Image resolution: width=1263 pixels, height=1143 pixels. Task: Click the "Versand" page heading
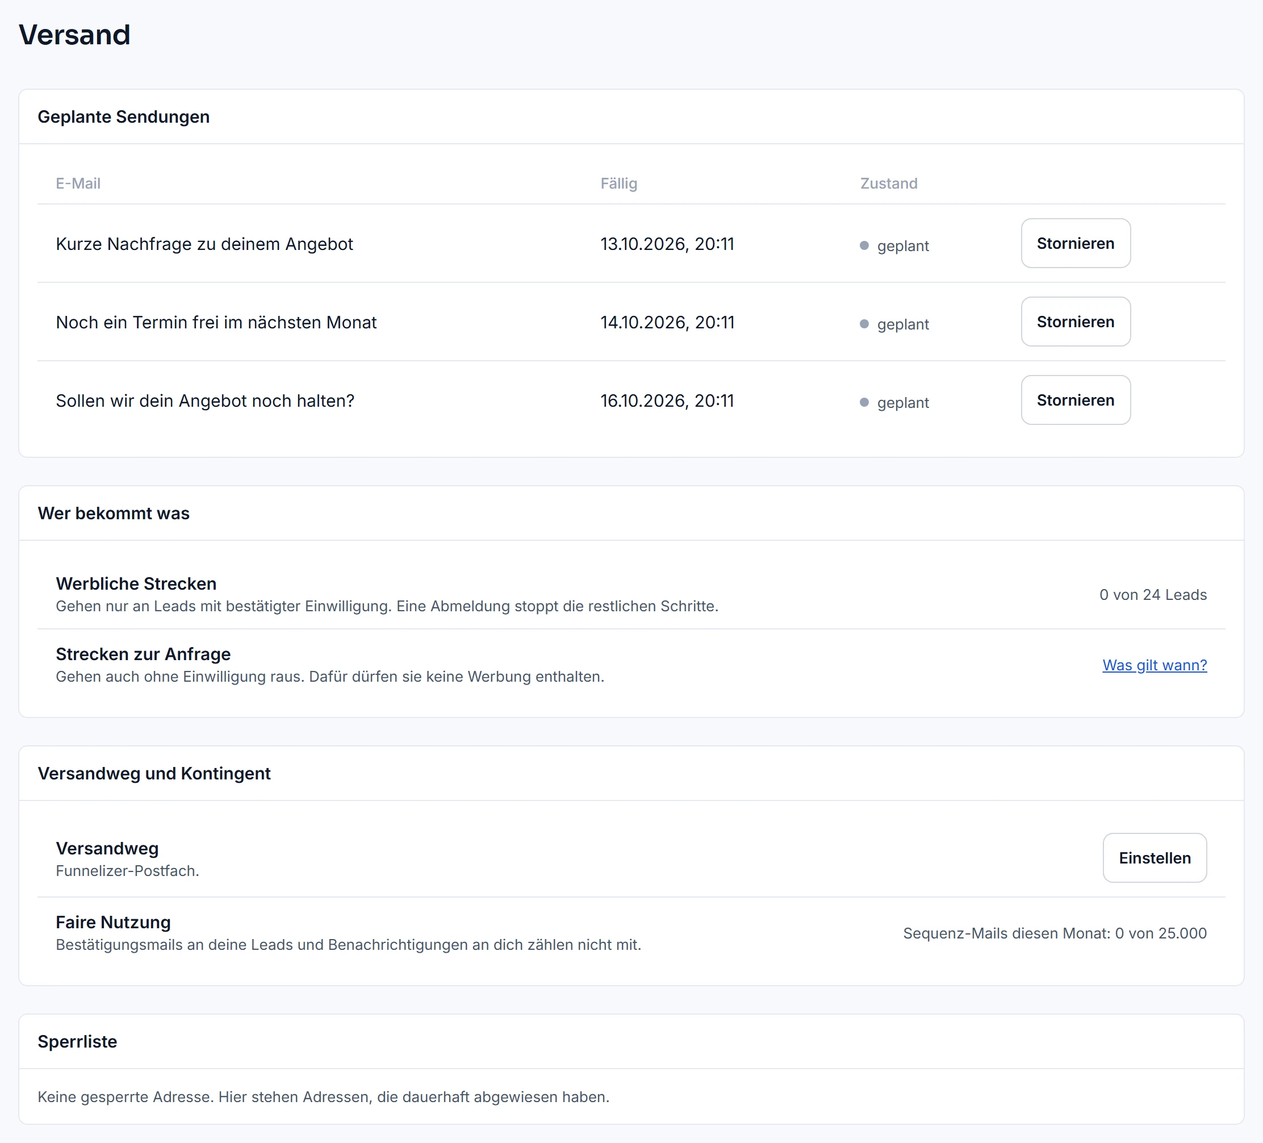point(74,35)
